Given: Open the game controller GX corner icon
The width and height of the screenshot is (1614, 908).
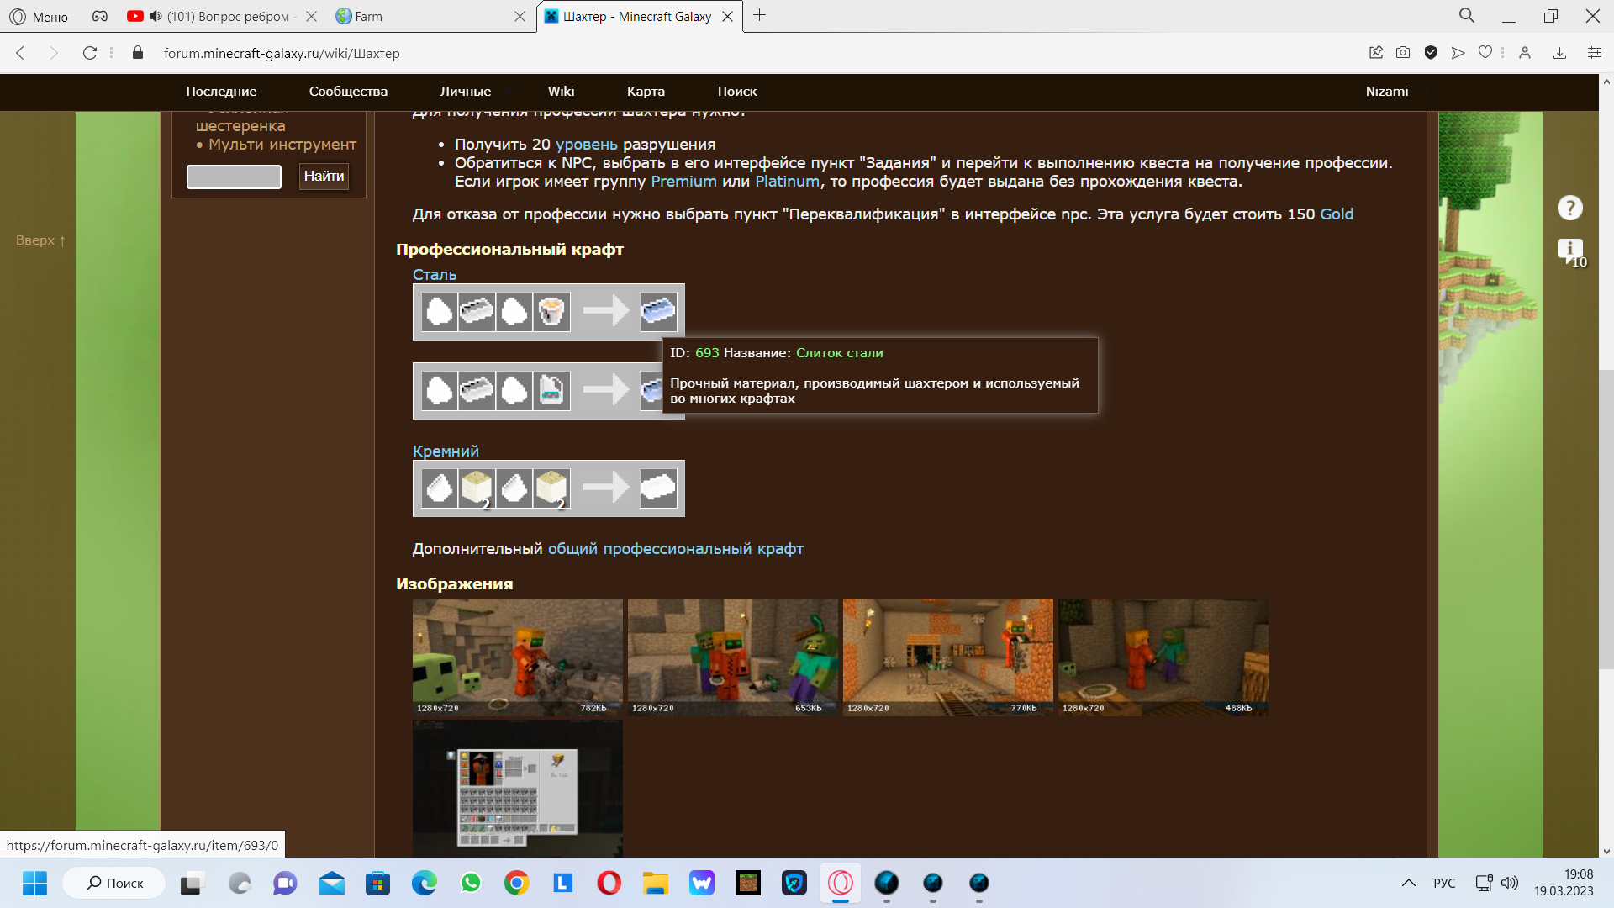Looking at the screenshot, I should click(100, 17).
